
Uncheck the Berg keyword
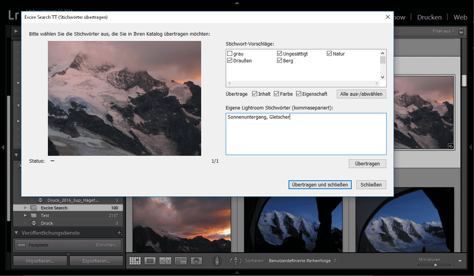pos(280,60)
